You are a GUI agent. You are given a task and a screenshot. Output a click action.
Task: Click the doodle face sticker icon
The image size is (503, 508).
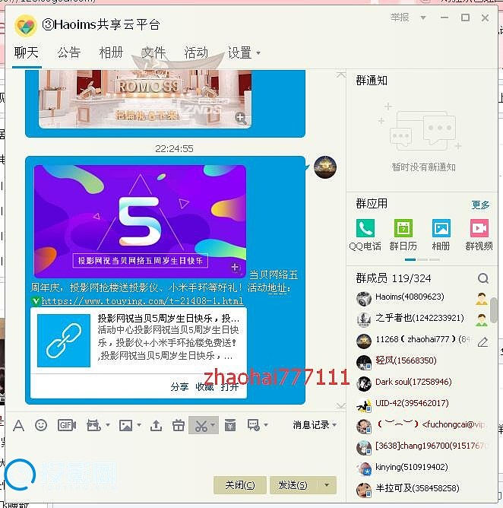[x=93, y=425]
